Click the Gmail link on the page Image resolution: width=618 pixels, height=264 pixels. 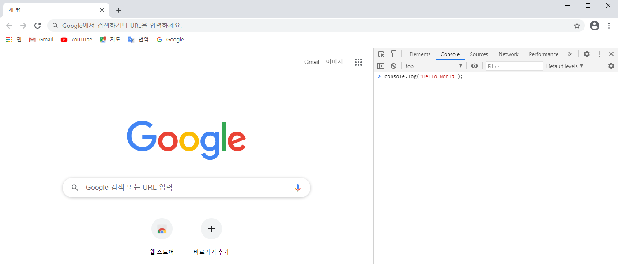point(312,62)
